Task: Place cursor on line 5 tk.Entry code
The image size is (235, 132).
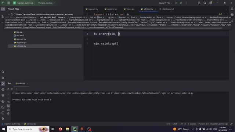Action: point(107,34)
